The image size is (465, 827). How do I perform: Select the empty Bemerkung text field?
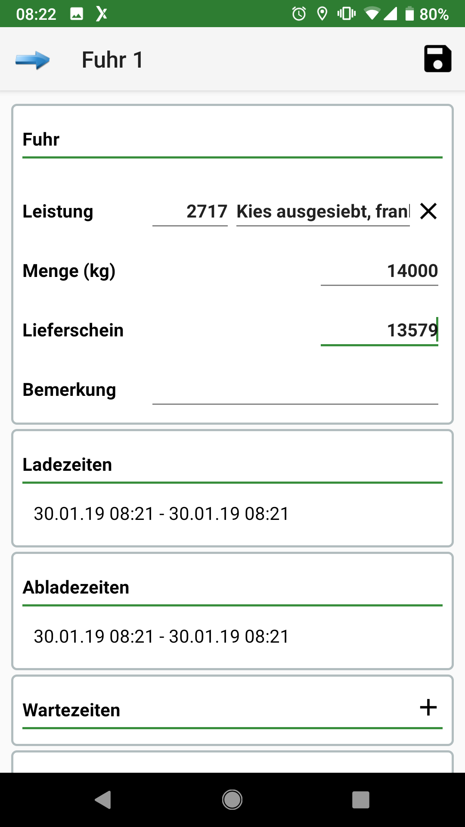point(295,390)
